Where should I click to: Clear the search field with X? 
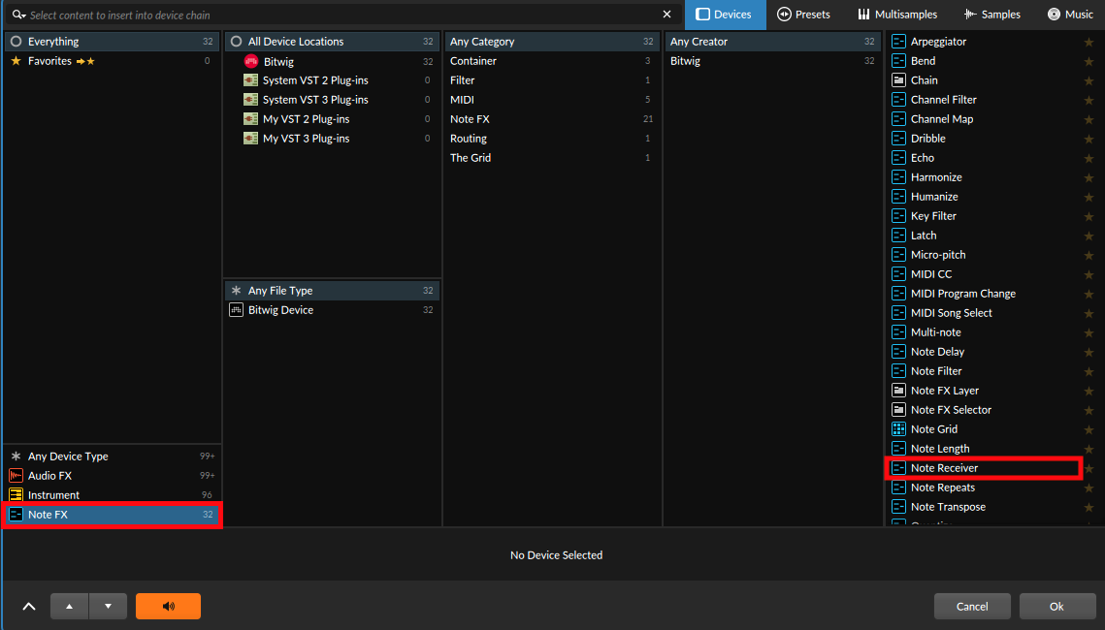(666, 15)
